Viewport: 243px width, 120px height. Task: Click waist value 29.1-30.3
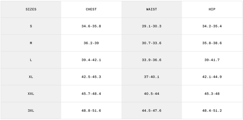152,26
